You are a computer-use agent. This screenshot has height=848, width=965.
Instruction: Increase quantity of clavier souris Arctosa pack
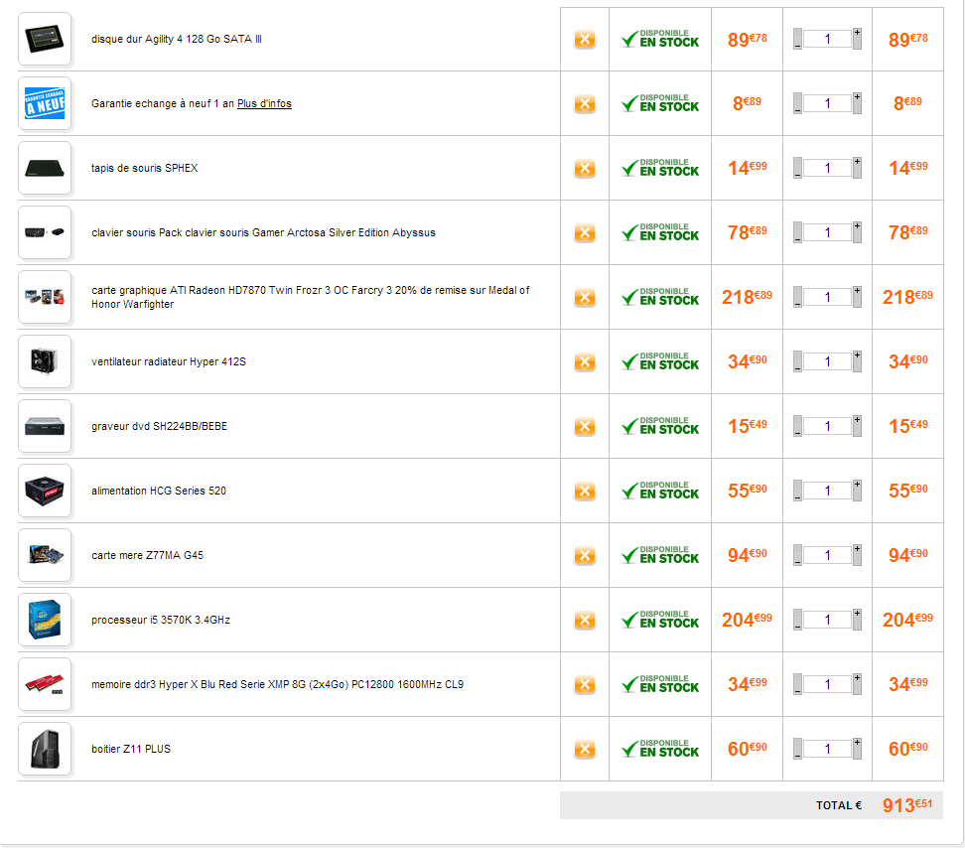coord(857,232)
